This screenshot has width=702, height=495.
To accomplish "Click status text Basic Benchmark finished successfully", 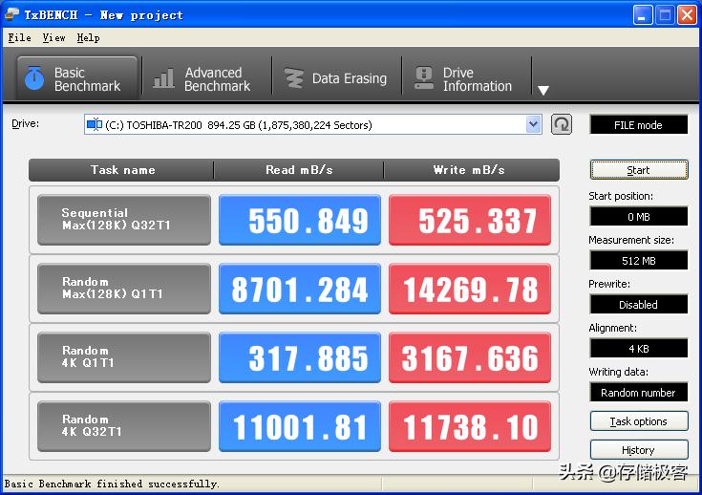I will tap(112, 484).
